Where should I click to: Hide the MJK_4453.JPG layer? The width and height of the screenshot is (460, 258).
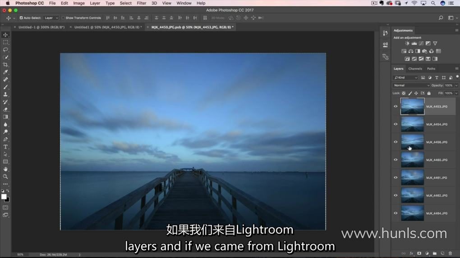click(x=396, y=107)
